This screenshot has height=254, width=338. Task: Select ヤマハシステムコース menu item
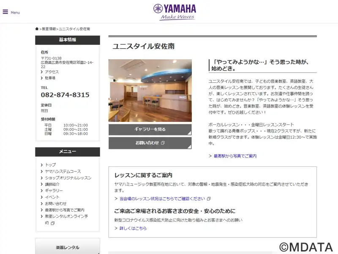[x=63, y=171]
